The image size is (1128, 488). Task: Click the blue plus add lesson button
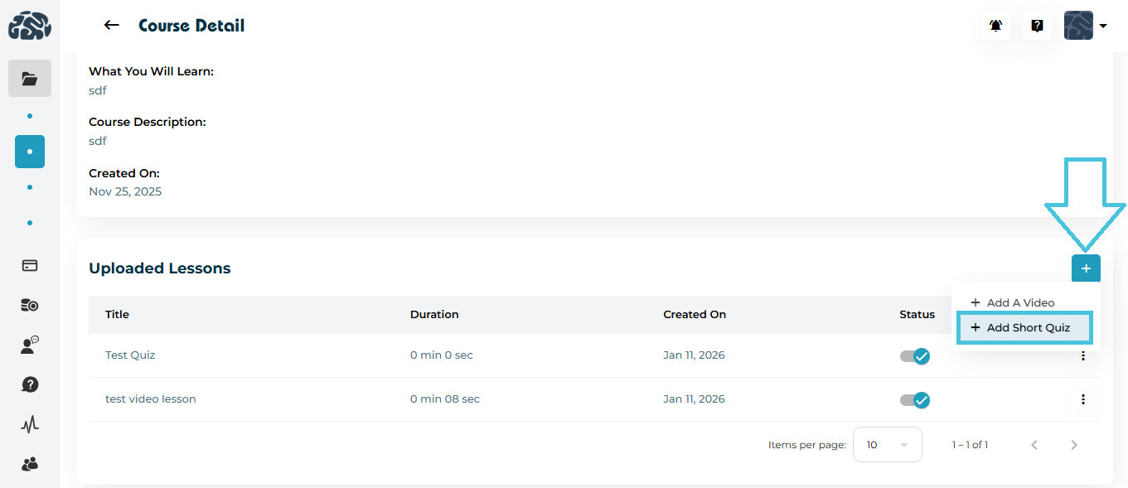(1086, 268)
